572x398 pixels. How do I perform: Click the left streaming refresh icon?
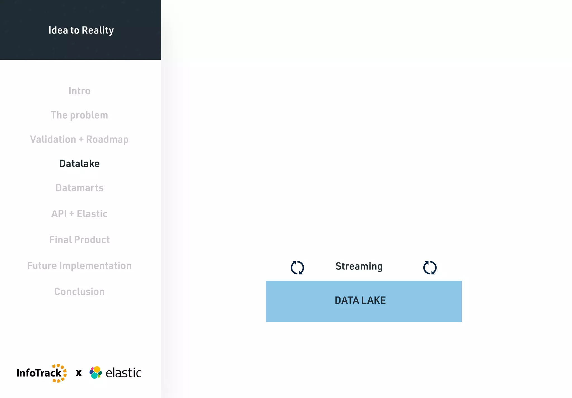[297, 267]
